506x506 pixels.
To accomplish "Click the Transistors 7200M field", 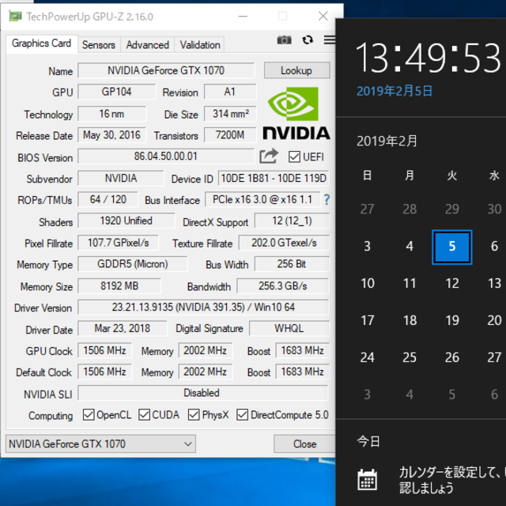I will (x=230, y=135).
